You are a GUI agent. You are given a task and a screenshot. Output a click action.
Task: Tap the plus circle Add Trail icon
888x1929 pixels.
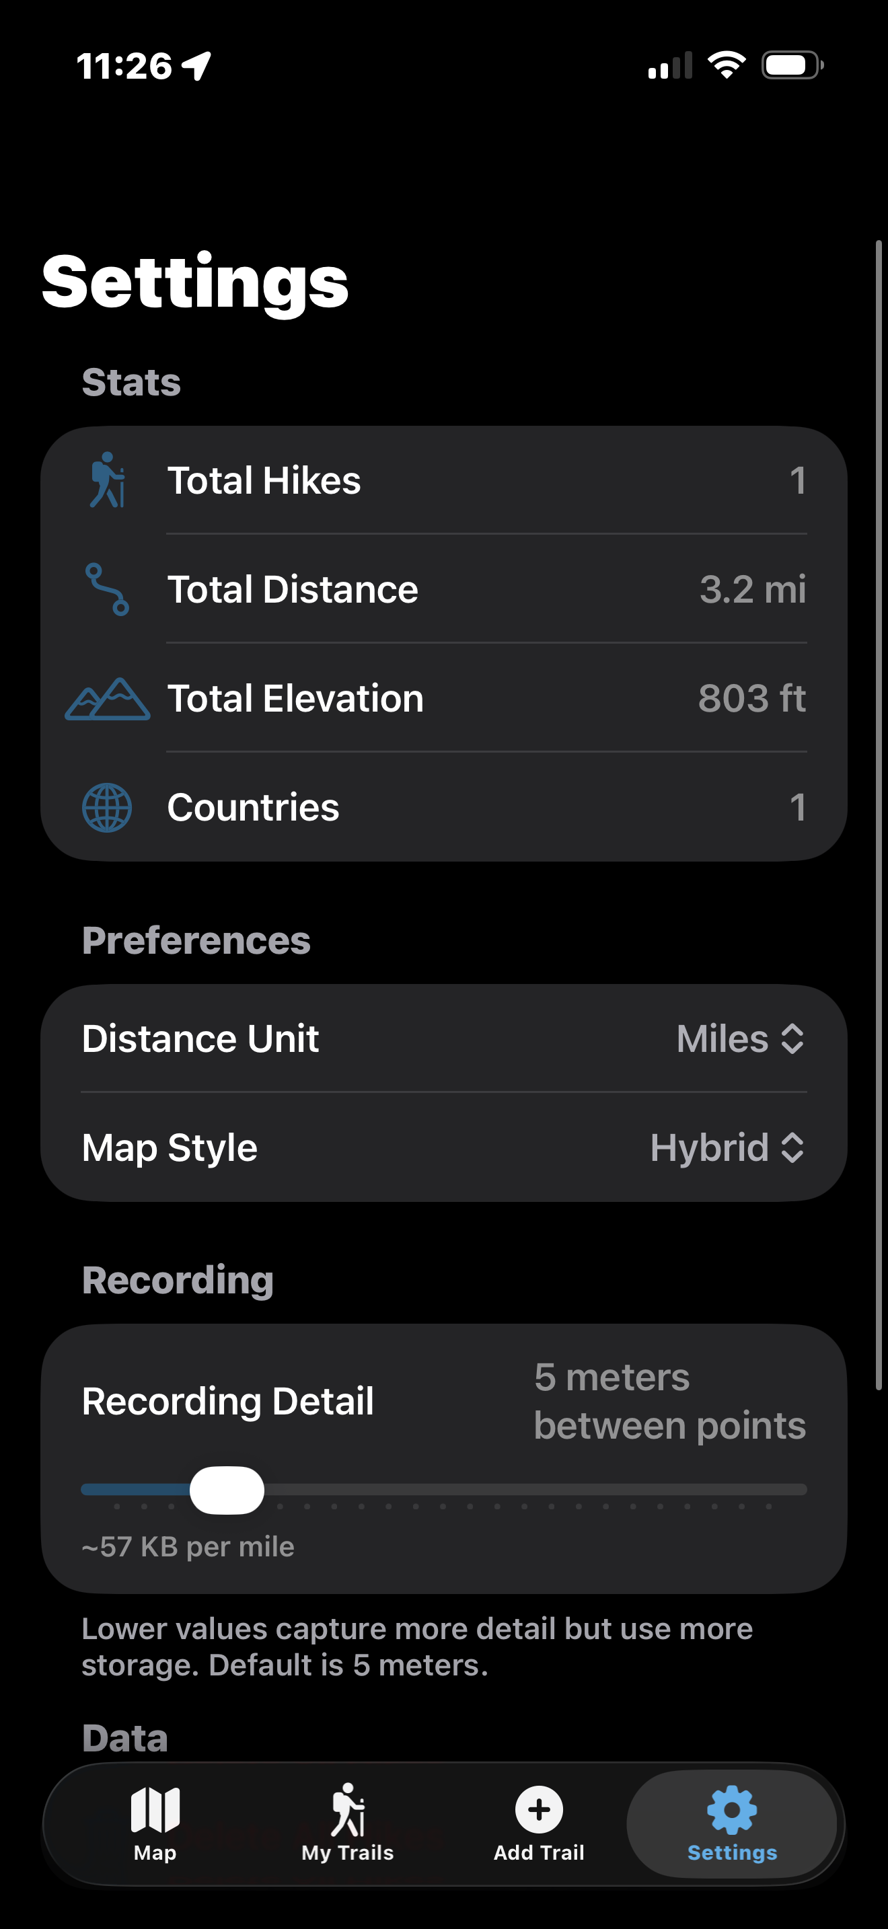(539, 1809)
